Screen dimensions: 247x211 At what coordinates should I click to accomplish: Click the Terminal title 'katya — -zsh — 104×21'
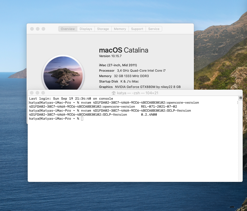click(138, 93)
